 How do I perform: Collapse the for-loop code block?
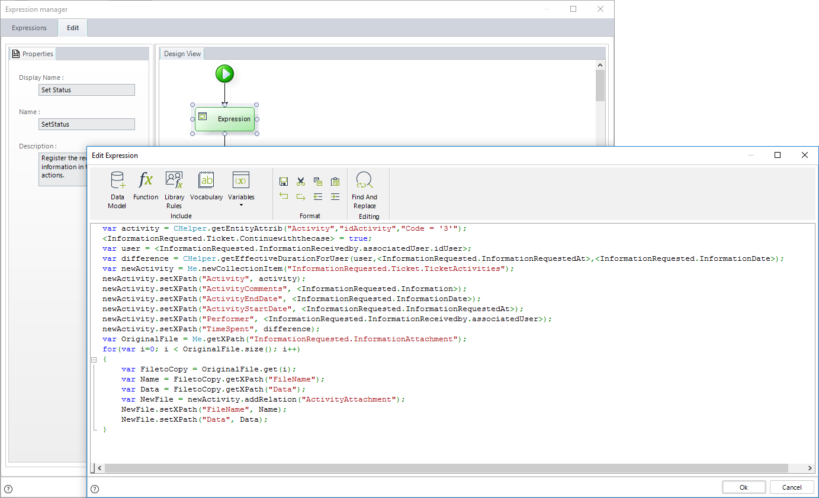(94, 360)
